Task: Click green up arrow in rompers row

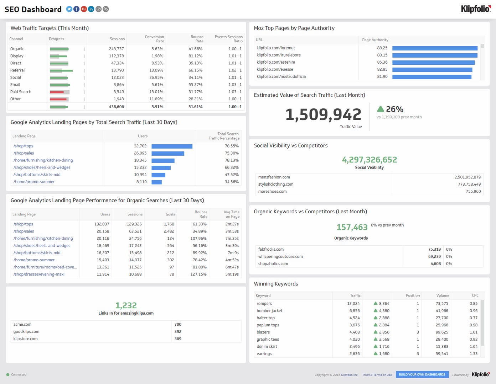Action: click(x=376, y=303)
